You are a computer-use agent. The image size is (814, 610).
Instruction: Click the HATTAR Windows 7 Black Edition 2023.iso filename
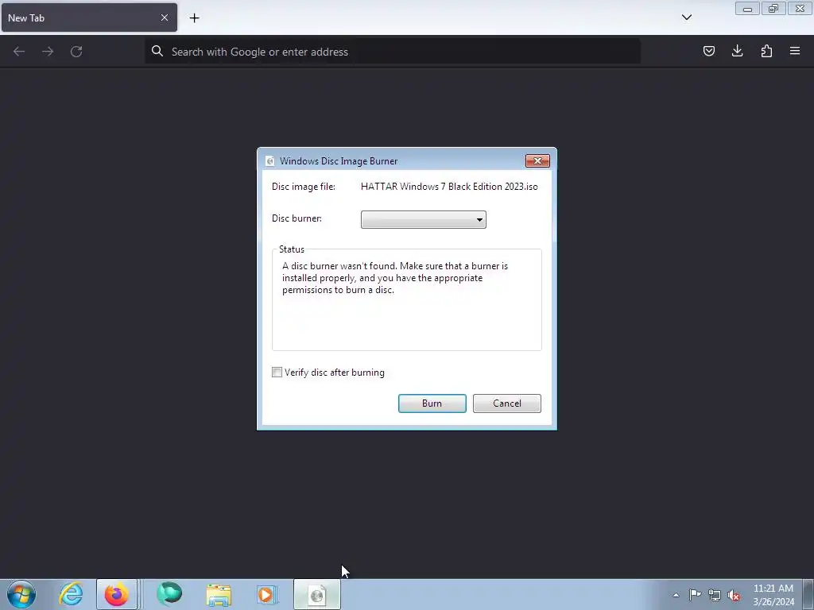coord(449,187)
